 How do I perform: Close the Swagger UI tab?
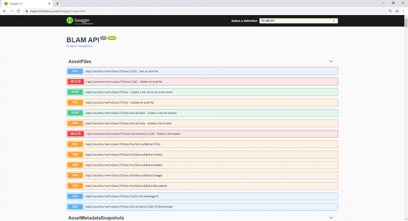coord(49,3)
